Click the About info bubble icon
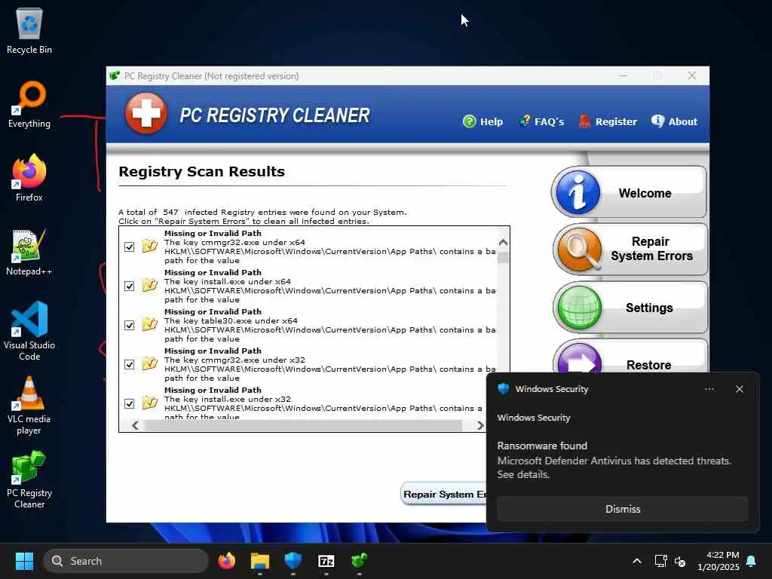This screenshot has height=579, width=772. click(657, 121)
